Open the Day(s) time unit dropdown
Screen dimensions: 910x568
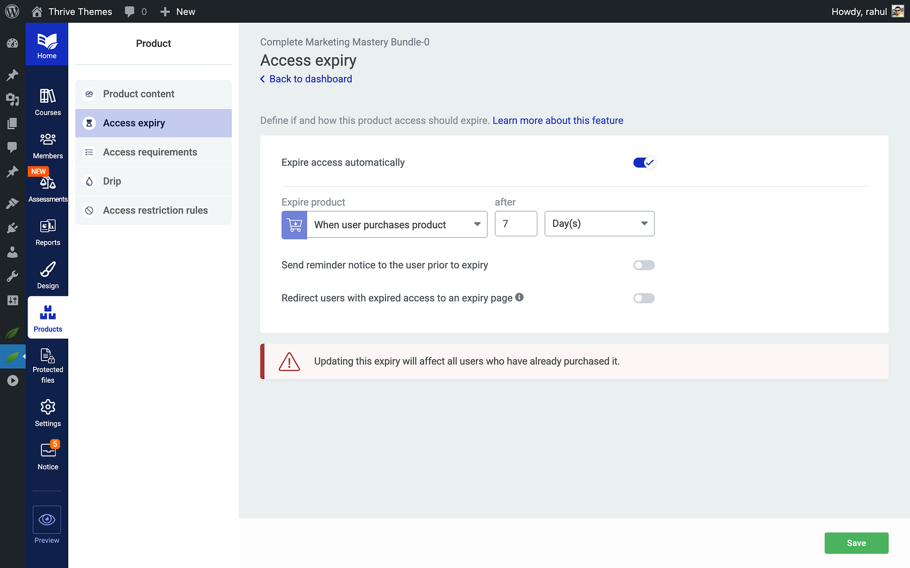[x=599, y=223]
